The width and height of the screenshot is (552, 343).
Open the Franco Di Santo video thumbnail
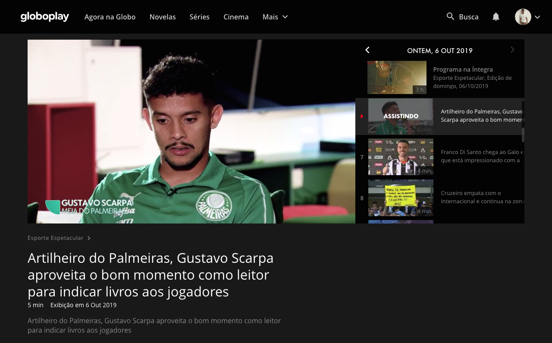[401, 157]
